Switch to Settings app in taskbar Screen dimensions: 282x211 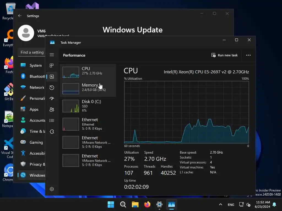159,204
